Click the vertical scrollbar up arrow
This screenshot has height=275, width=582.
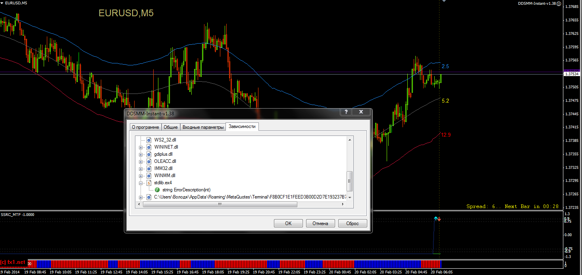[349, 140]
